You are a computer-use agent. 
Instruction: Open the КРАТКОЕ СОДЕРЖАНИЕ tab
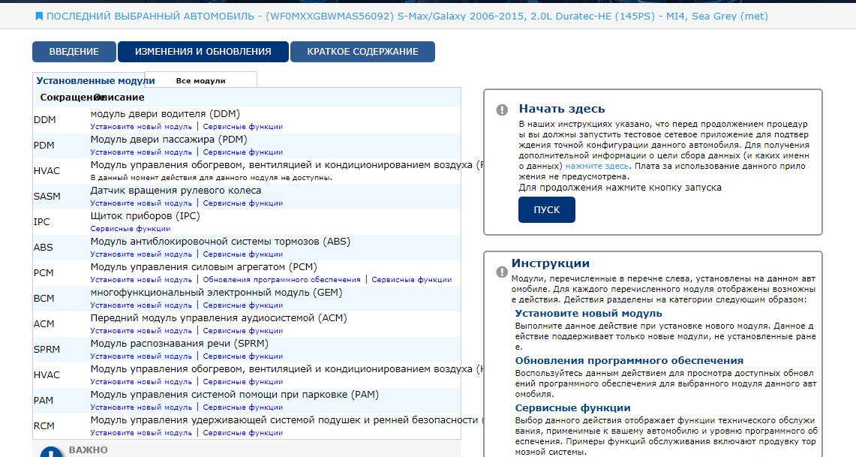362,52
